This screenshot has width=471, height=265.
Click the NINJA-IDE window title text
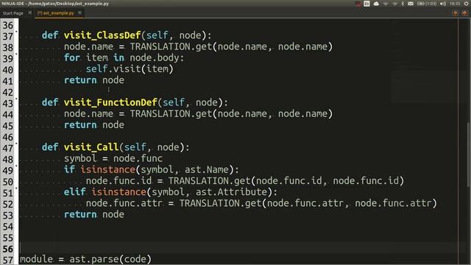(x=55, y=4)
